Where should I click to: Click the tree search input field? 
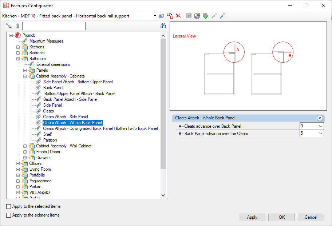point(54,26)
